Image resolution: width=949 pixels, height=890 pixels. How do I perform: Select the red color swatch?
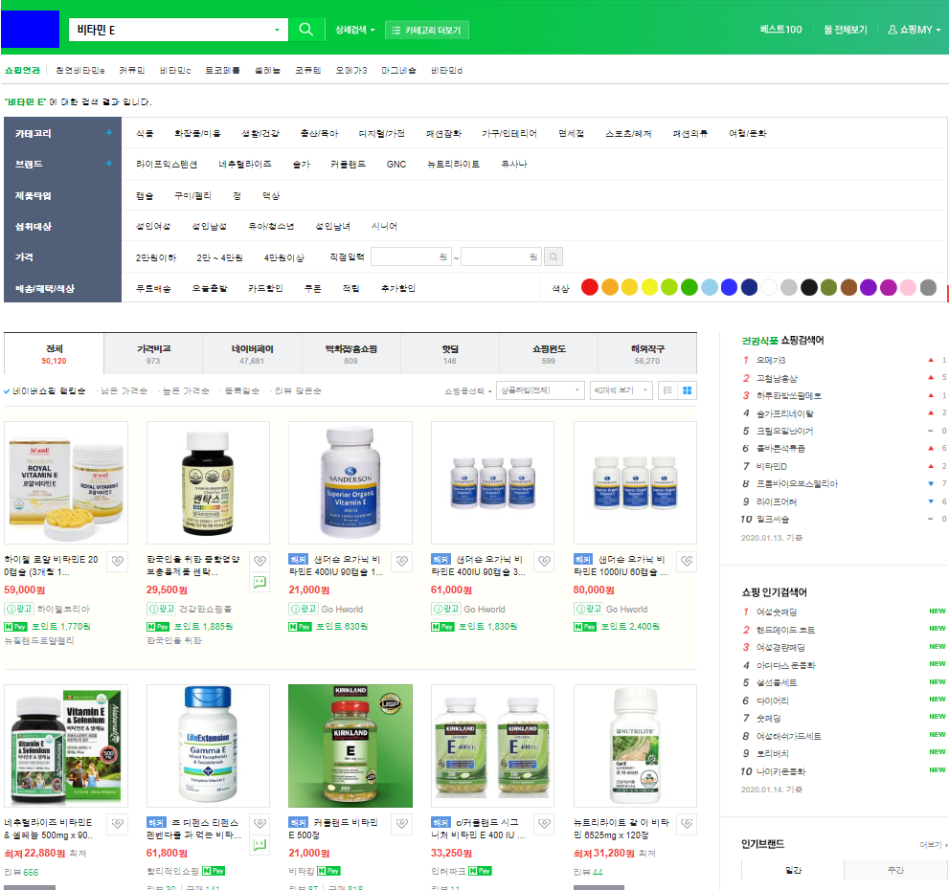tap(590, 287)
